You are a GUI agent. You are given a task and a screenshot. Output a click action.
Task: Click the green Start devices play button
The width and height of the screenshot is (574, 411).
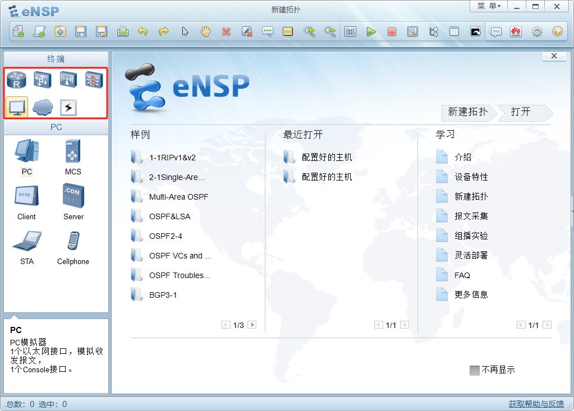[x=371, y=32]
